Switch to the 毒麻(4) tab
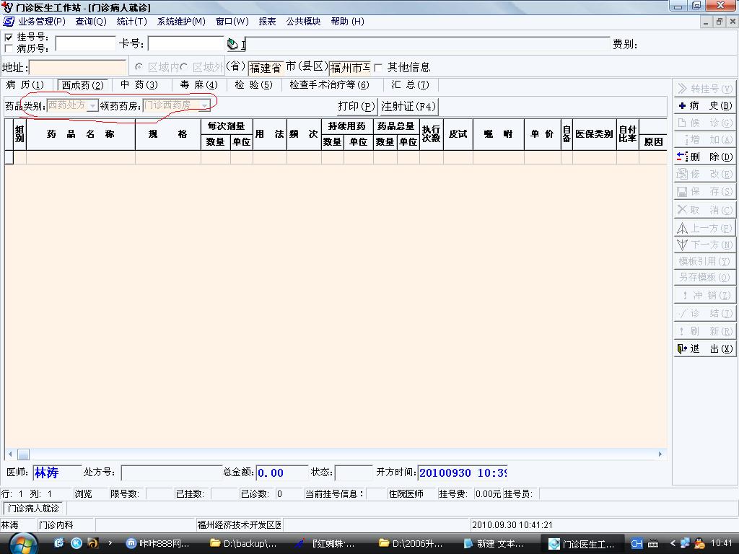The image size is (739, 554). coord(199,85)
